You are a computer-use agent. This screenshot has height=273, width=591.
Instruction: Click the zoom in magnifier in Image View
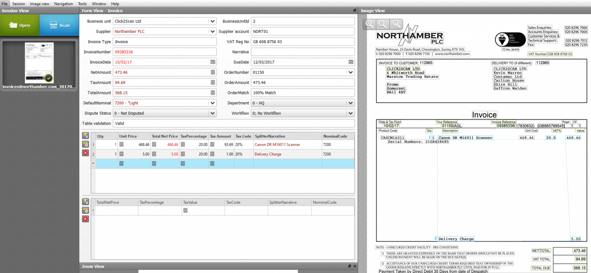[x=369, y=24]
